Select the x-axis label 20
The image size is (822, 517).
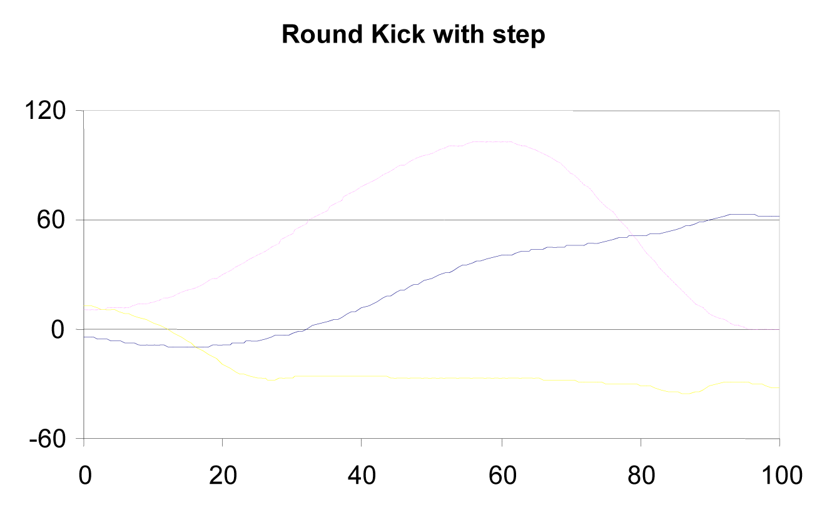click(223, 475)
